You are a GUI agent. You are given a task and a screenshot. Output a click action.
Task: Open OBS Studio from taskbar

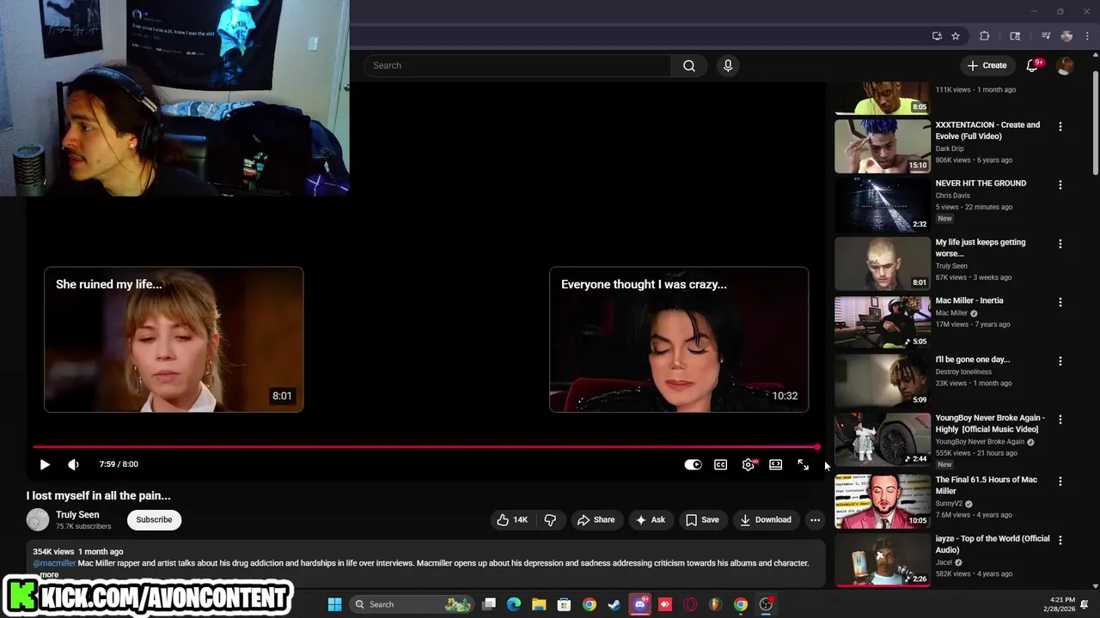coord(766,604)
